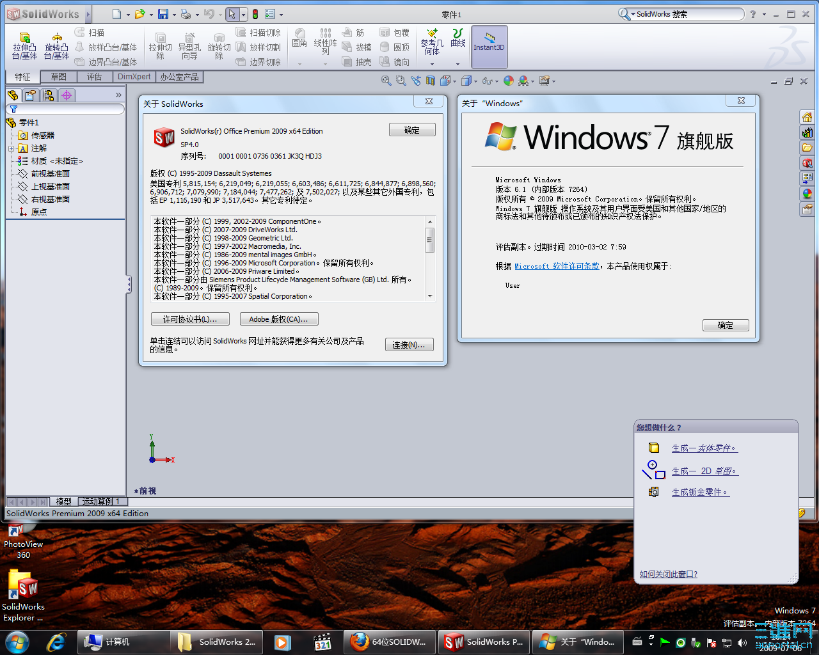
Task: Click the Zoom to Area icon
Action: pyautogui.click(x=401, y=81)
